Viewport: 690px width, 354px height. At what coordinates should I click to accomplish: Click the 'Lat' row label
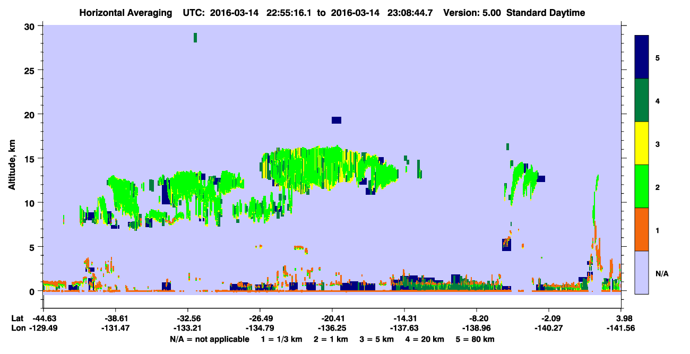(x=17, y=318)
